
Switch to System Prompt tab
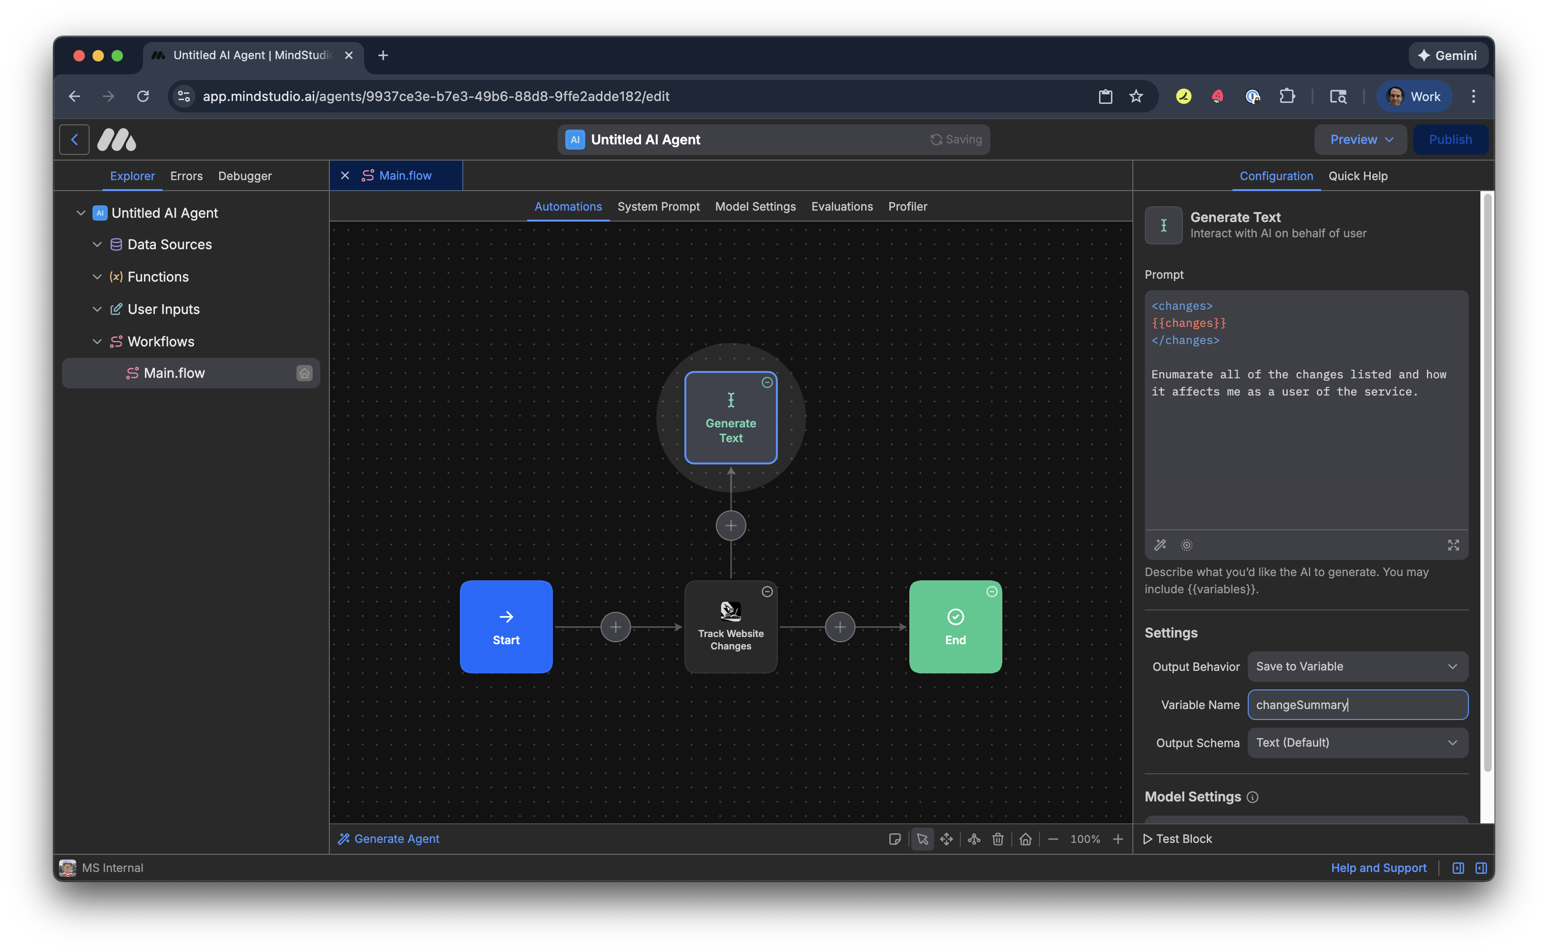[658, 206]
